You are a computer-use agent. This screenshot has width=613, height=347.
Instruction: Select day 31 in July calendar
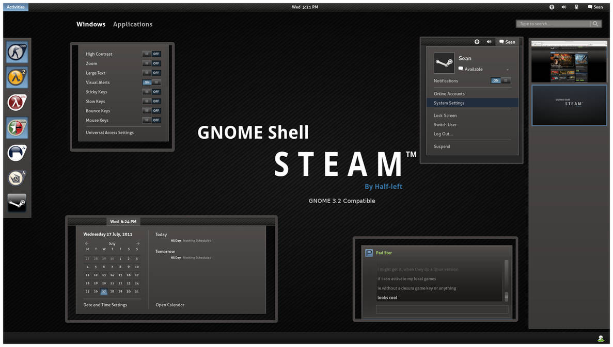coord(136,292)
